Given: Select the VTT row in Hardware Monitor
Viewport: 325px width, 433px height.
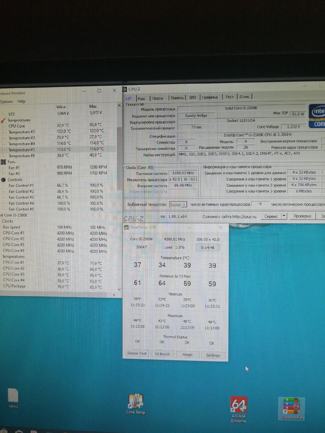Looking at the screenshot, I should point(58,113).
